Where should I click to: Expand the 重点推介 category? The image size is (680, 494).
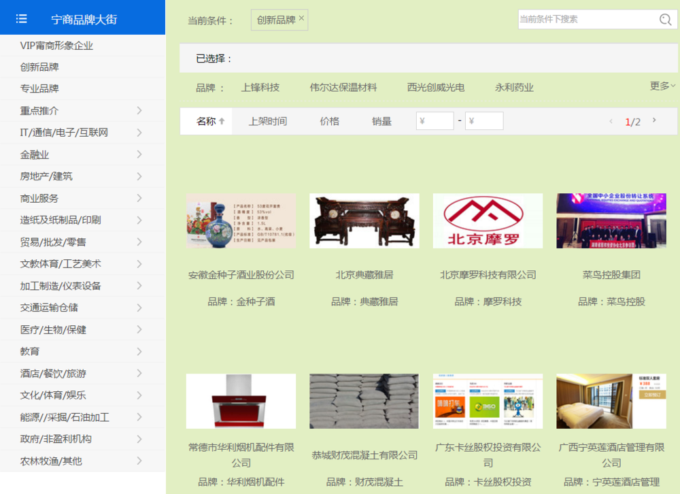click(139, 110)
